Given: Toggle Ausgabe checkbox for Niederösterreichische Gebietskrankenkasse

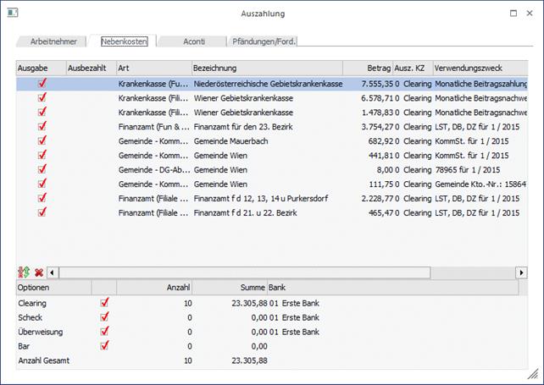Looking at the screenshot, I should point(42,84).
